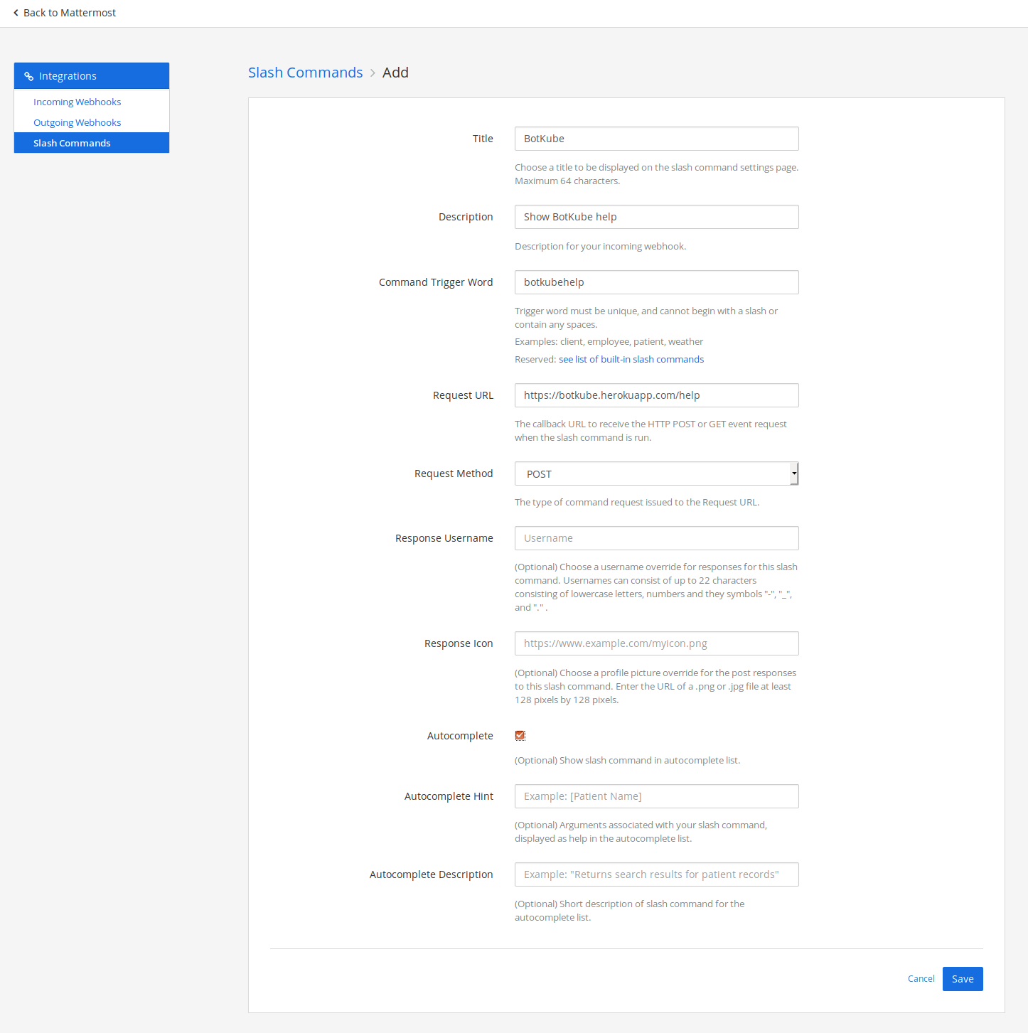Select Slash Commands sidebar item

pyautogui.click(x=72, y=143)
